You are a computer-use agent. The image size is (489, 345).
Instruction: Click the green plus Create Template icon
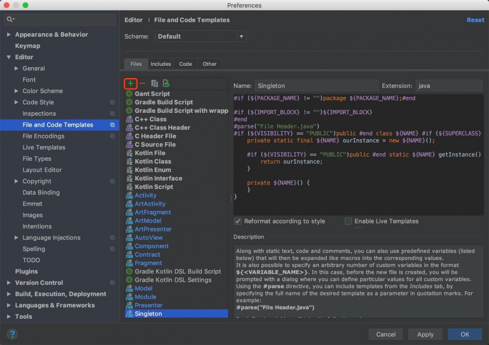[x=131, y=83]
